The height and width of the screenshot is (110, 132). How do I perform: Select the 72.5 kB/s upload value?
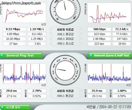(122, 29)
